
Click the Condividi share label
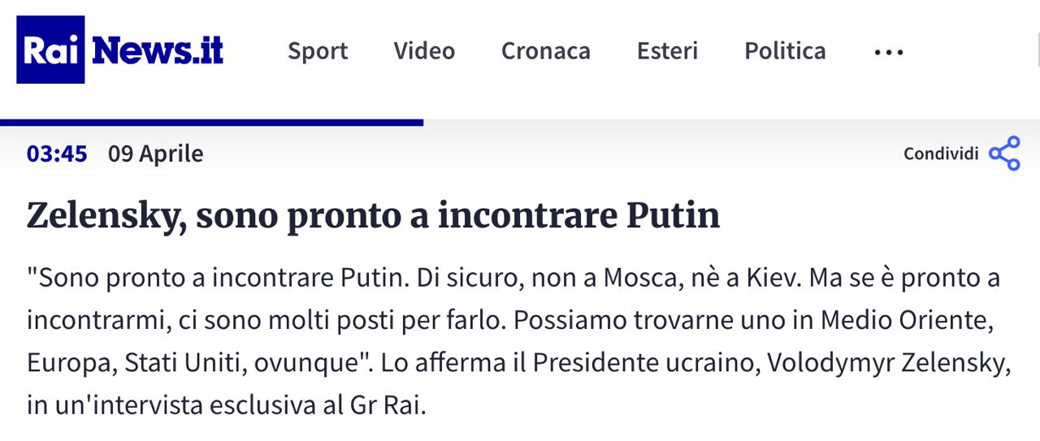(941, 153)
